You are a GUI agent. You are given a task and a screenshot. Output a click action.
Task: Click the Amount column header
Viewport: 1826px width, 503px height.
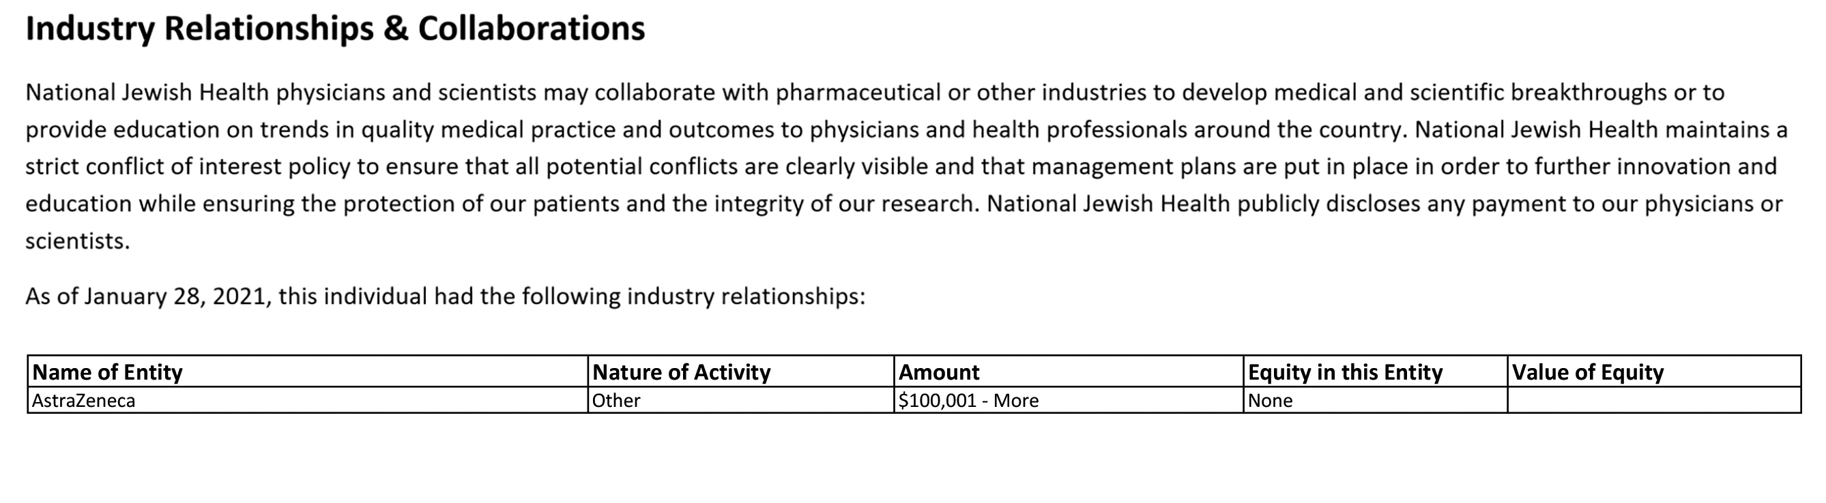pyautogui.click(x=1069, y=372)
